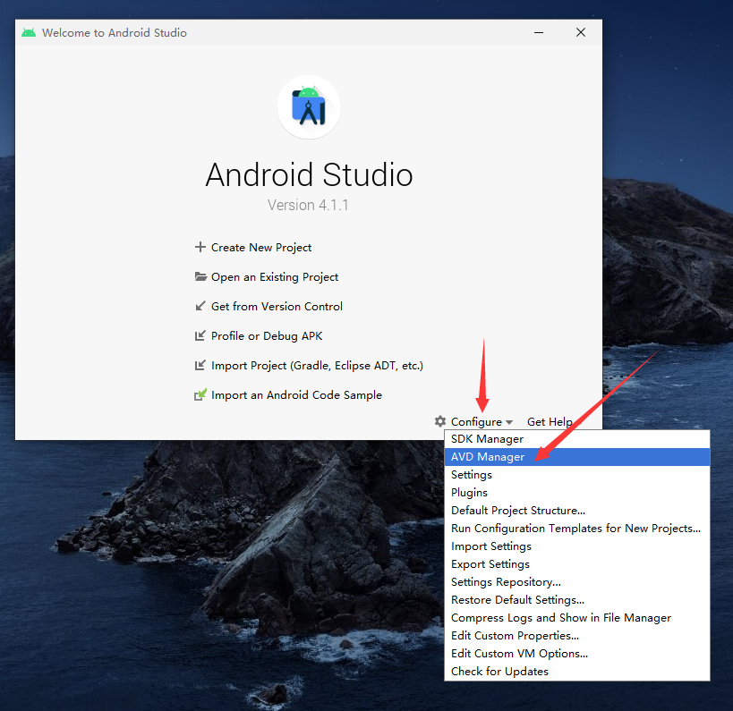Click the icon beside Import Project (Gradle)
The width and height of the screenshot is (733, 711).
click(x=200, y=365)
